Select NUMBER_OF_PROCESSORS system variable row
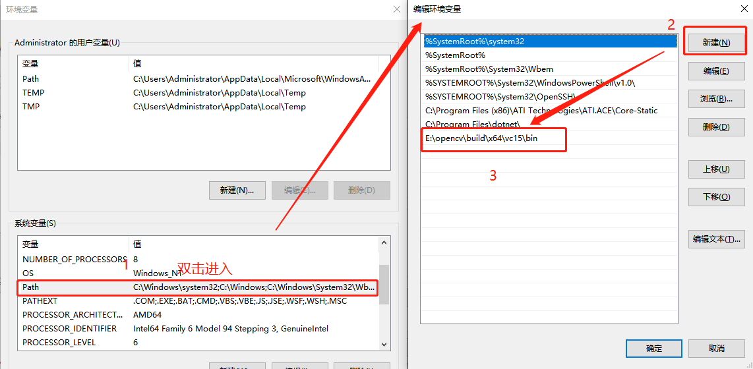Screen dimensions: 753x369 click(198, 260)
